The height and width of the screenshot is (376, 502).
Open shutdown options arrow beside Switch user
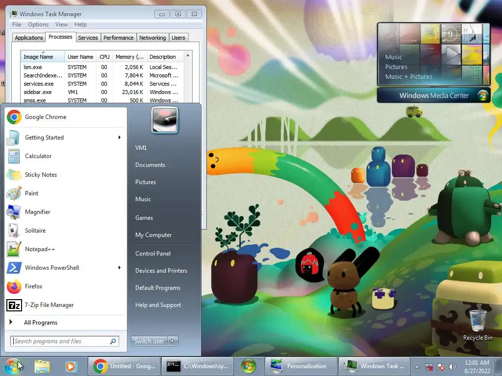coord(173,341)
